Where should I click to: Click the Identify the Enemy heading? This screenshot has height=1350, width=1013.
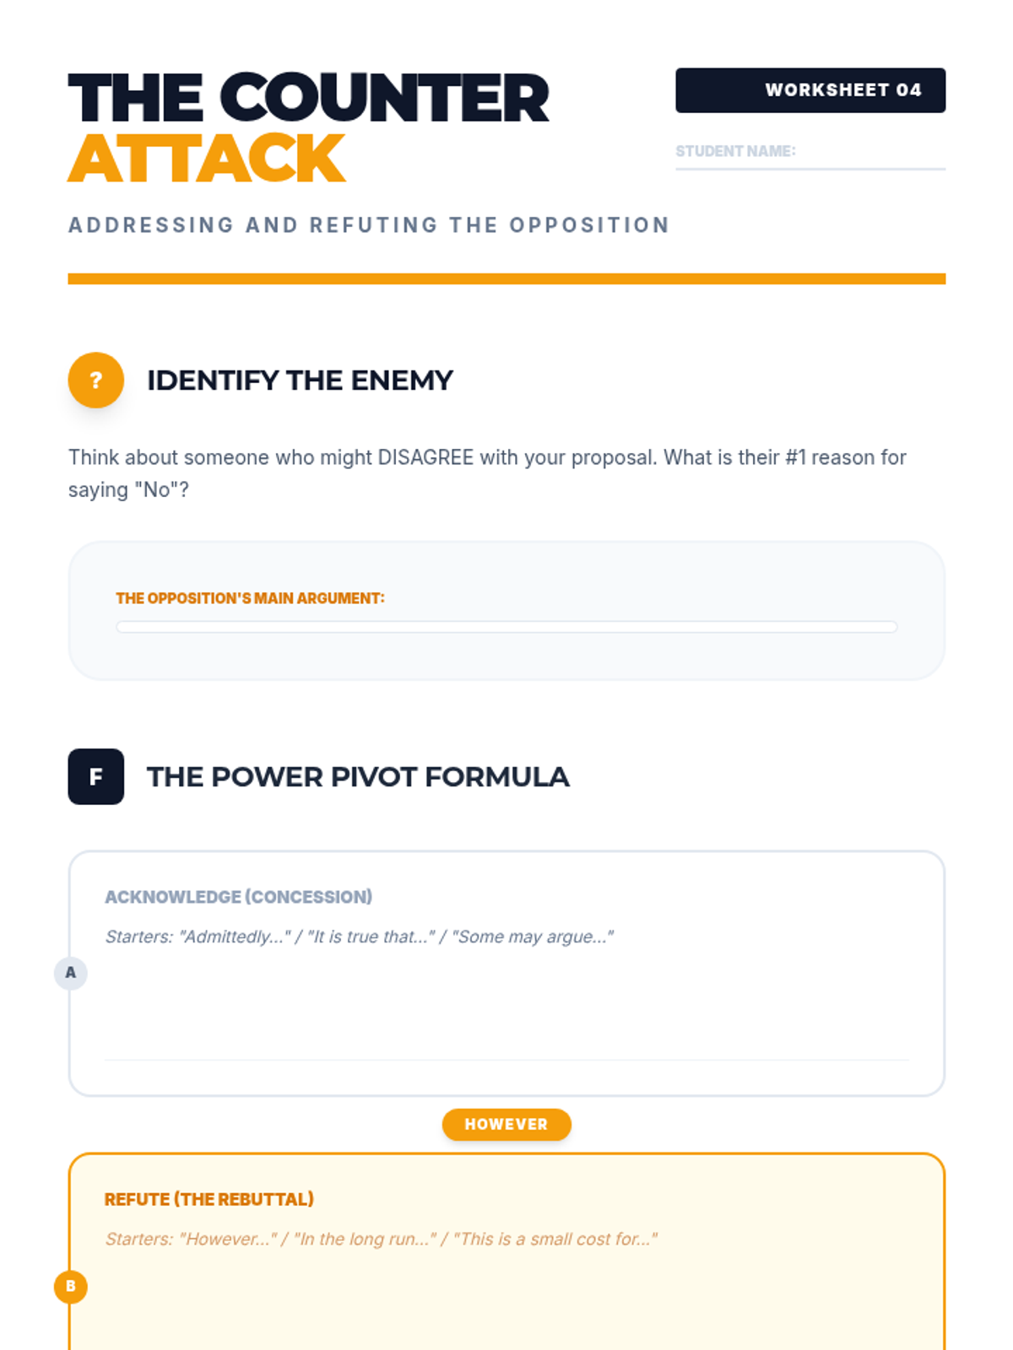click(300, 381)
